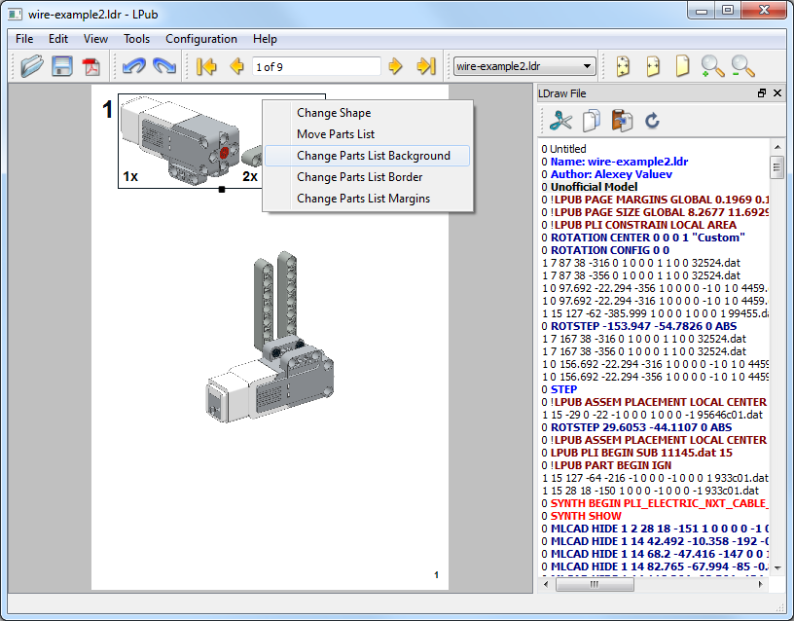Undo the last change with the blue arrow
The width and height of the screenshot is (794, 621).
click(133, 66)
